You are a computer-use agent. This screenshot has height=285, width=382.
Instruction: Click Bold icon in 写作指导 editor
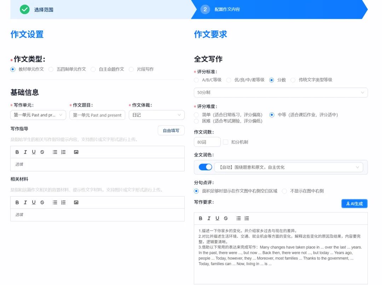coord(17,152)
